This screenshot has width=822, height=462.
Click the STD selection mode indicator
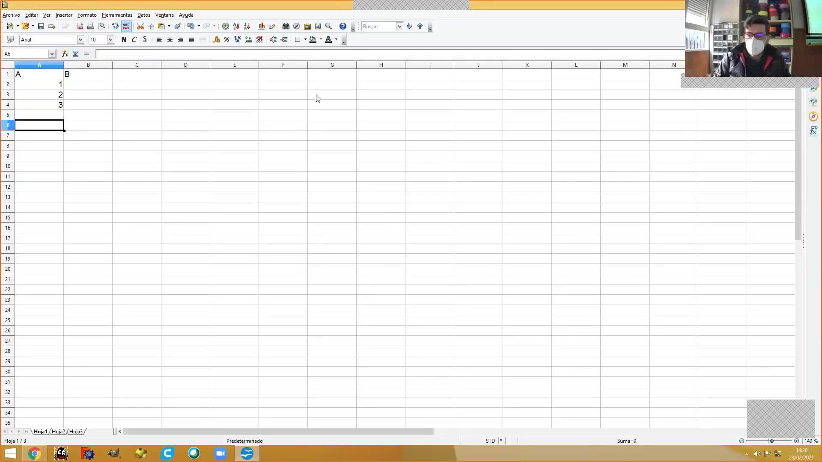(x=490, y=441)
